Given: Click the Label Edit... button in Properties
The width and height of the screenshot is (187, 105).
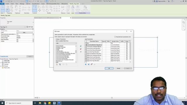Looking at the screenshot, I should pyautogui.click(x=25, y=32).
